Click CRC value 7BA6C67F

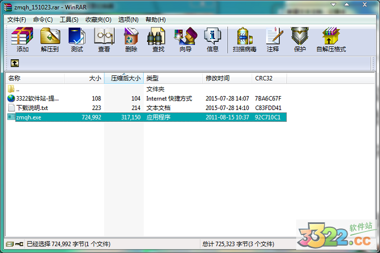point(268,98)
